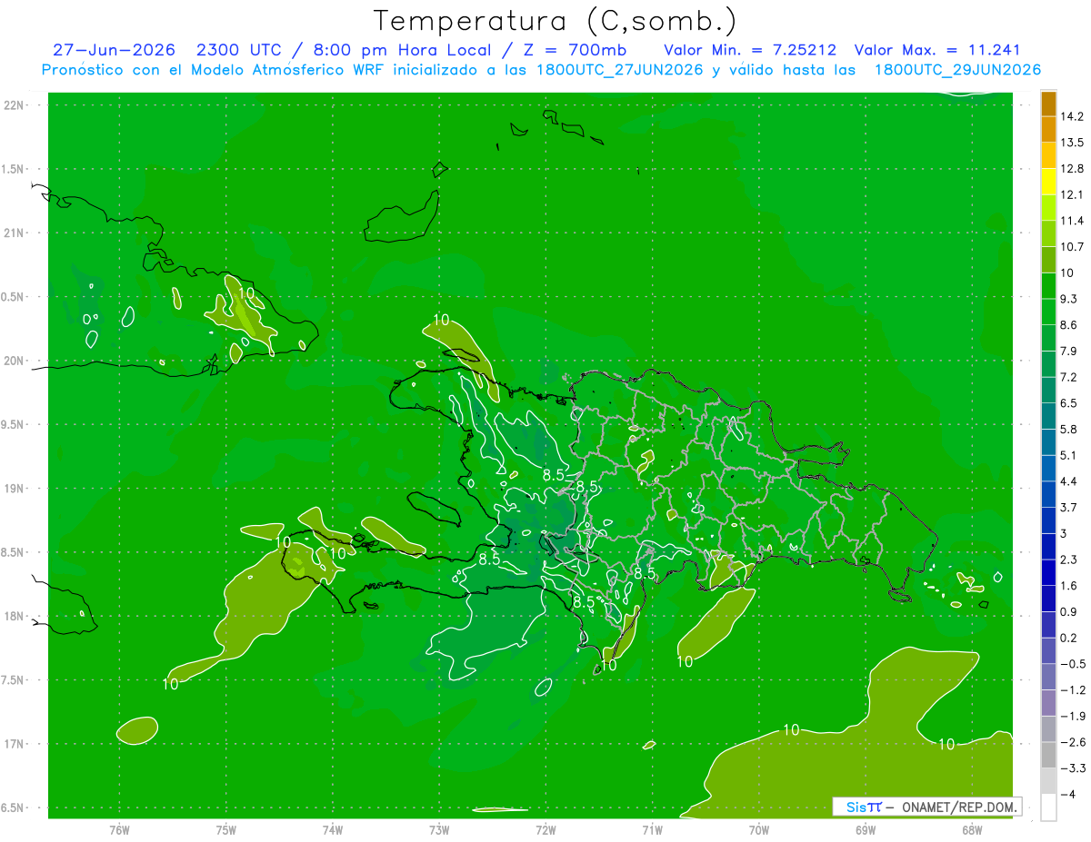Click the "22N" latitude axis label

pyautogui.click(x=15, y=104)
